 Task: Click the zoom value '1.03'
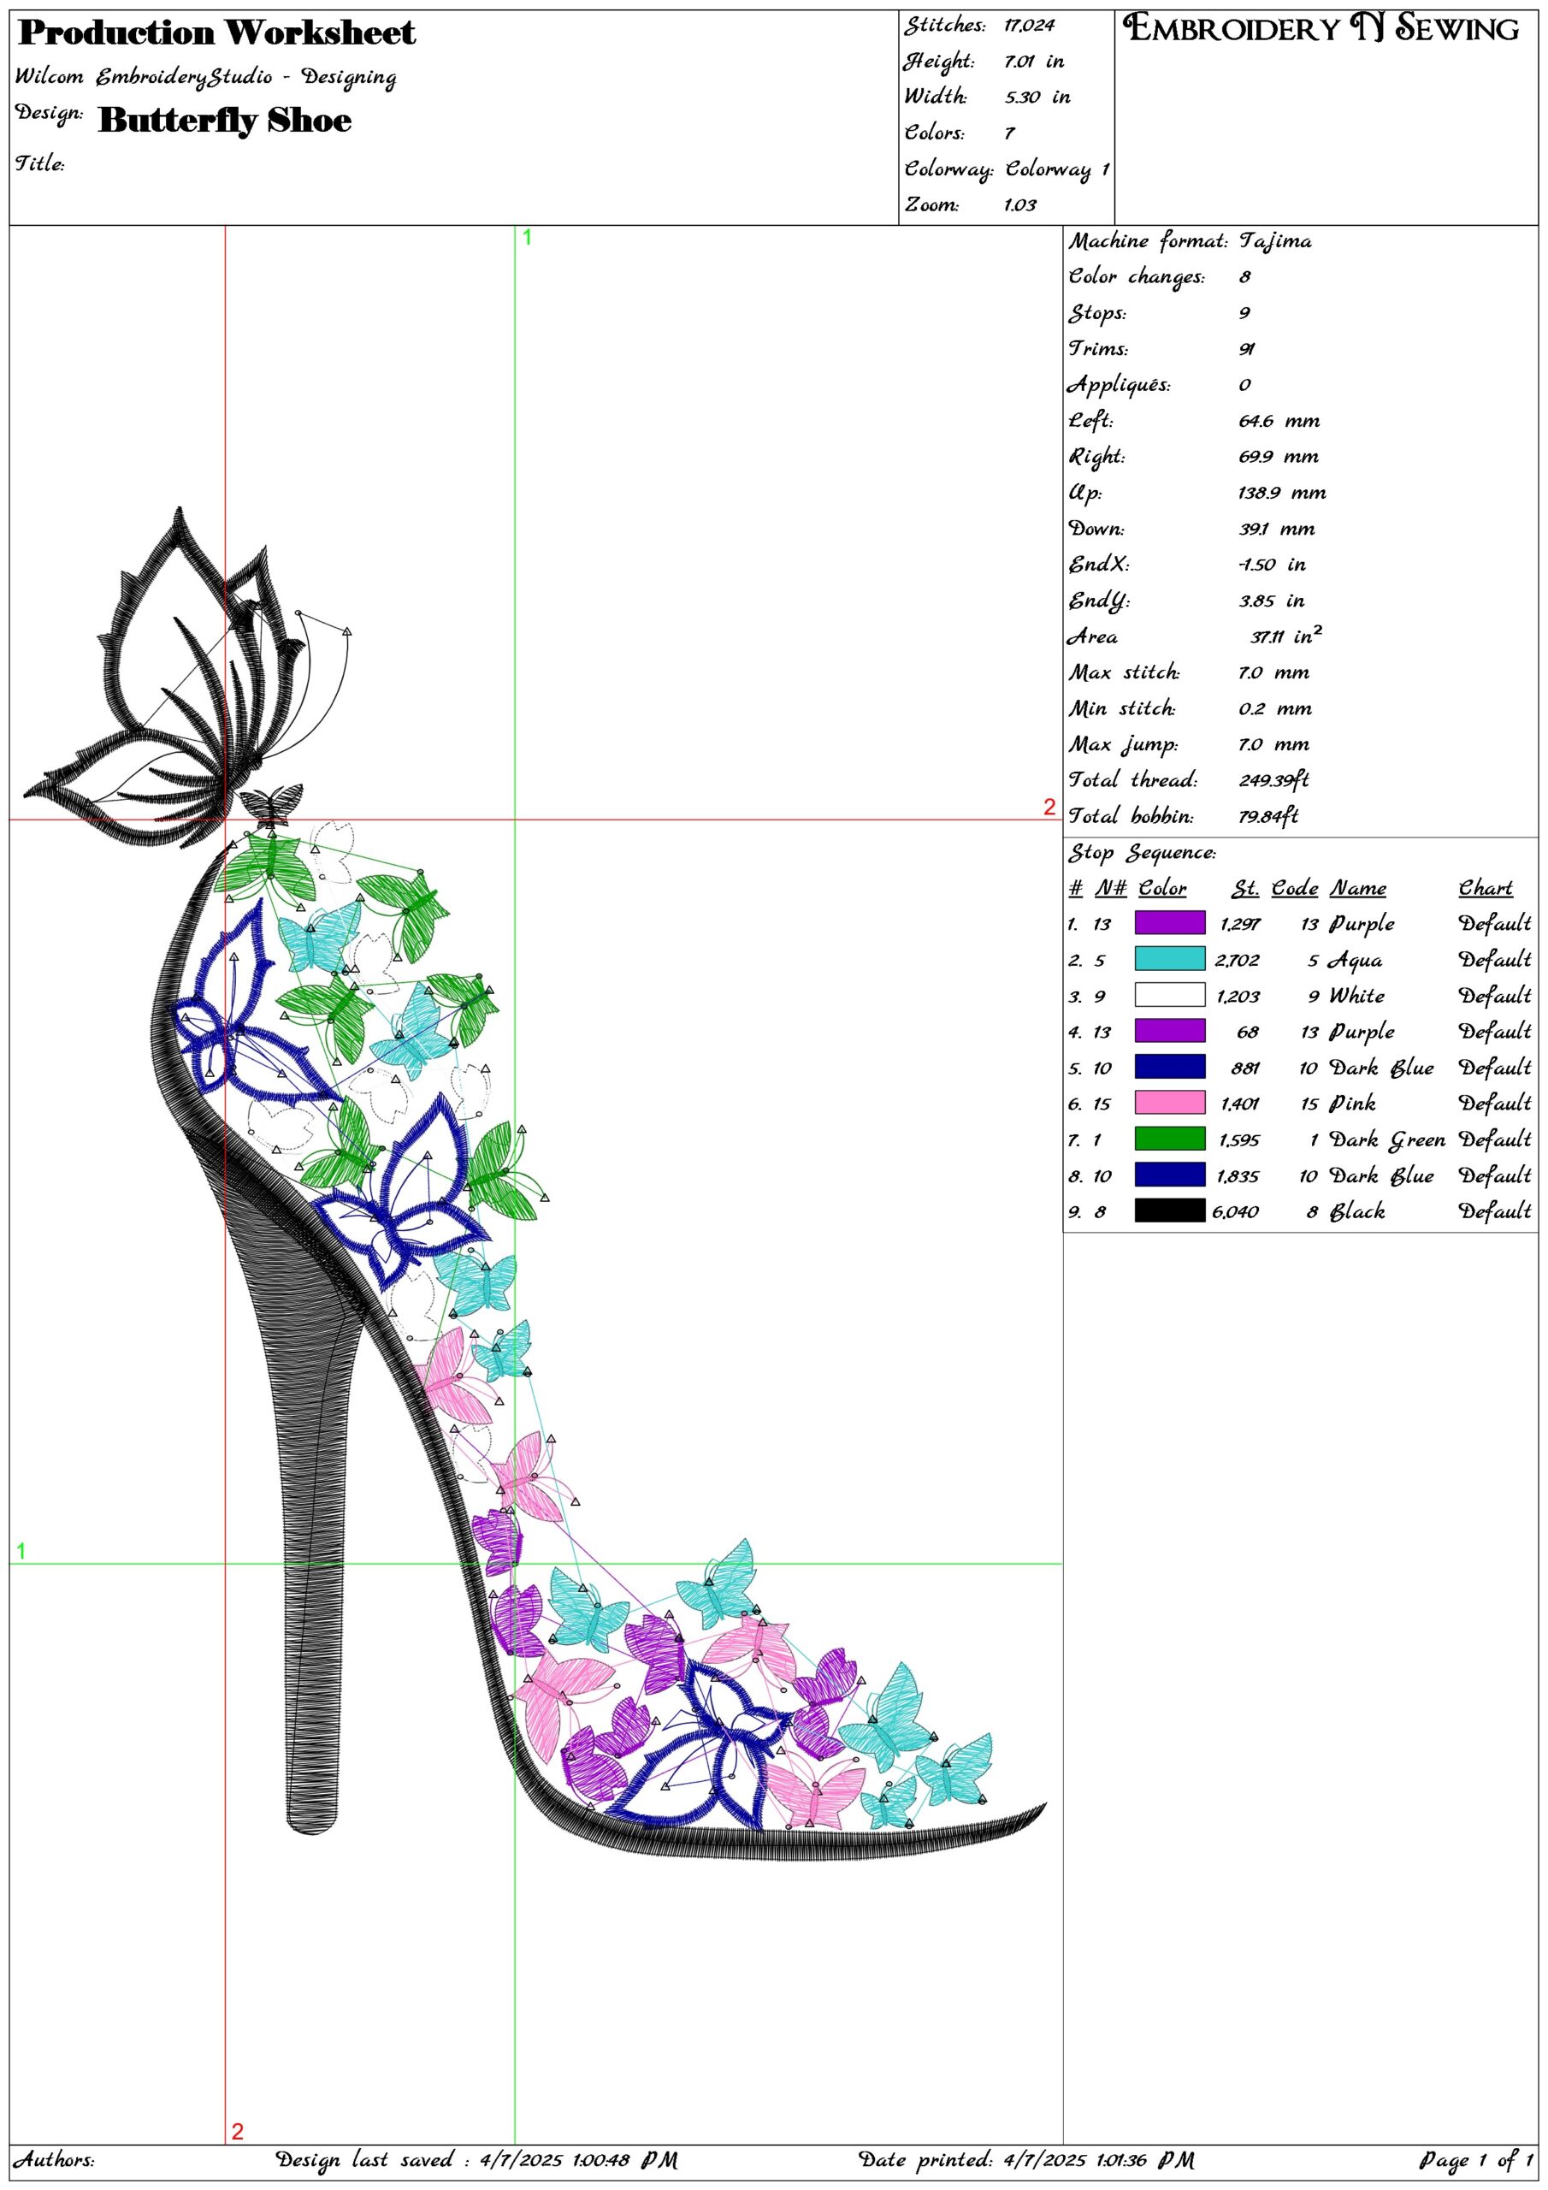[x=1019, y=205]
